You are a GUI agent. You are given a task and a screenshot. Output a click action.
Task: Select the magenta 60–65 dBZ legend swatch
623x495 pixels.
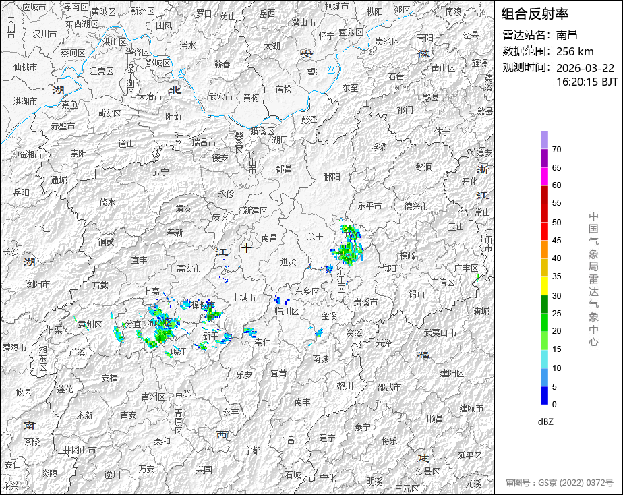544,177
